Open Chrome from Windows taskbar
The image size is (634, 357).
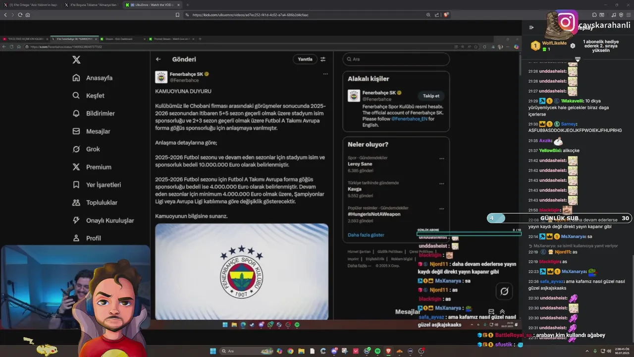coord(290,351)
